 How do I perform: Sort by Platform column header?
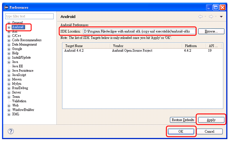(194, 46)
